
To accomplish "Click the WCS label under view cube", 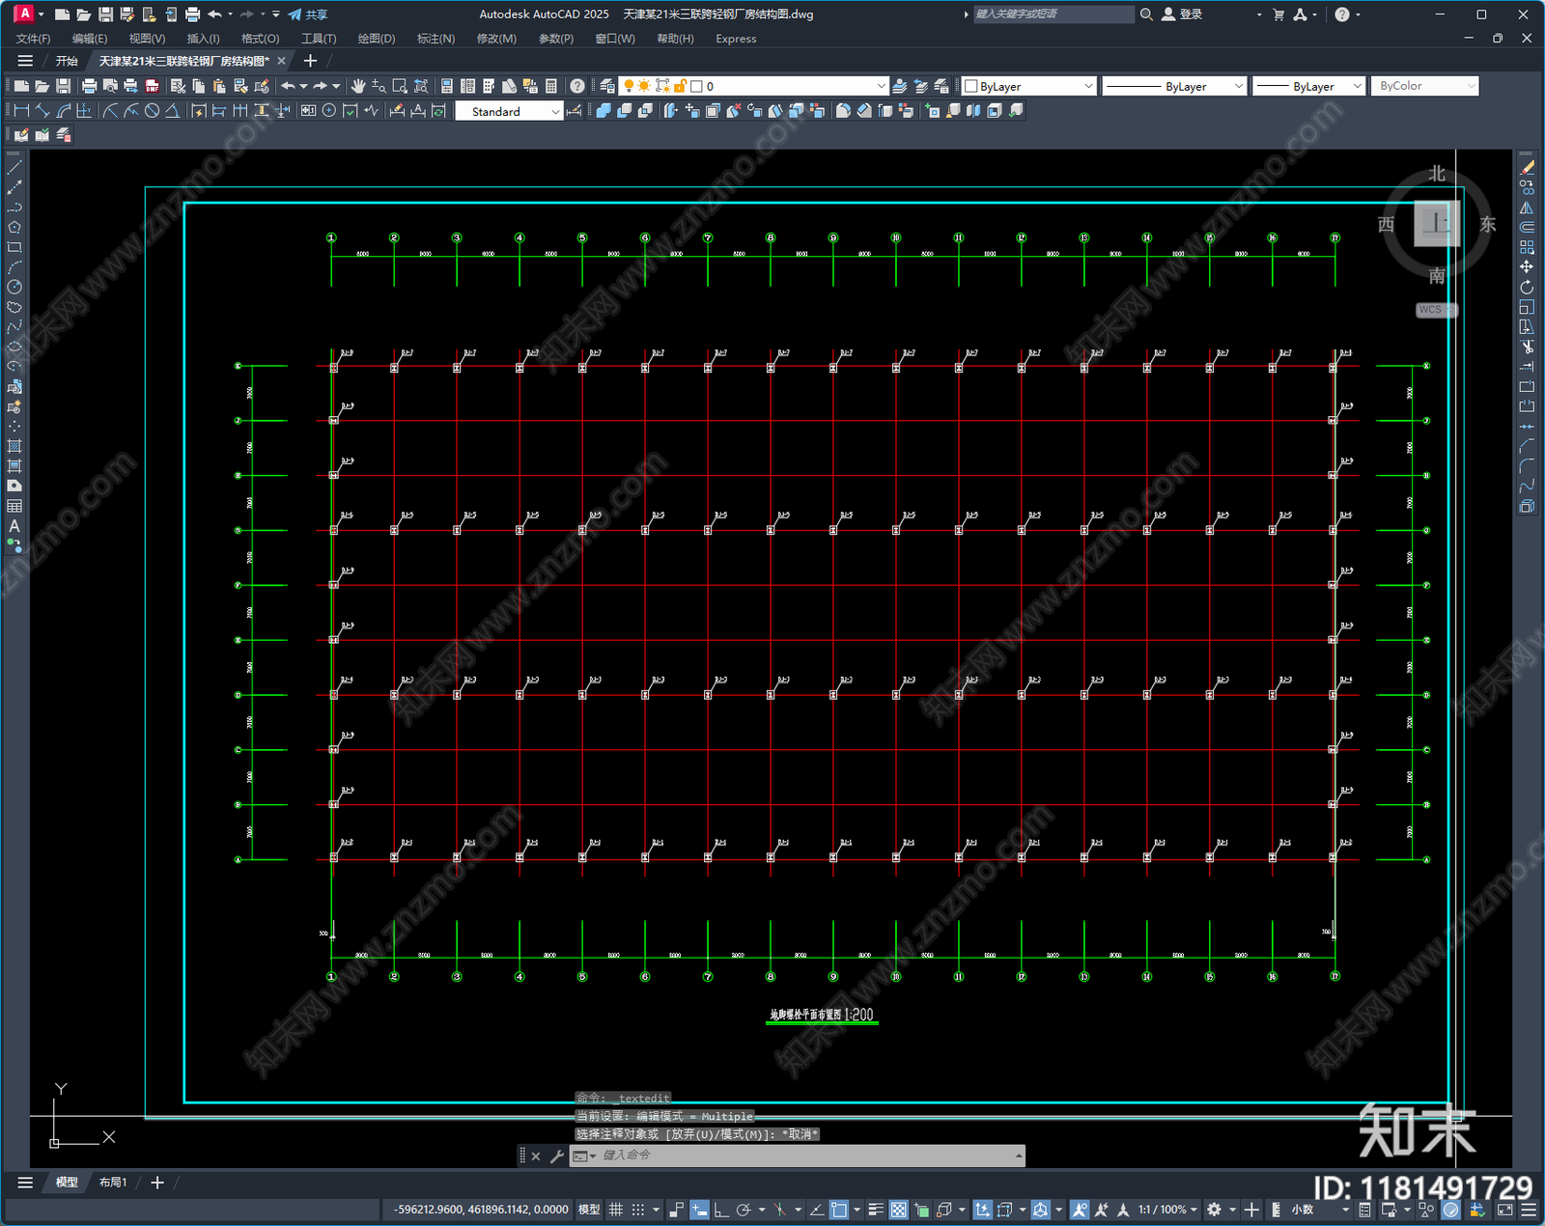I will [x=1436, y=310].
